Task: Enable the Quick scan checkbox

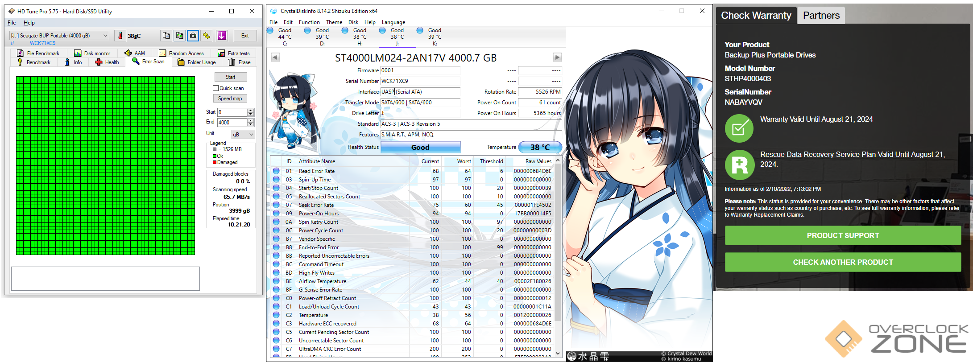Action: pyautogui.click(x=216, y=88)
